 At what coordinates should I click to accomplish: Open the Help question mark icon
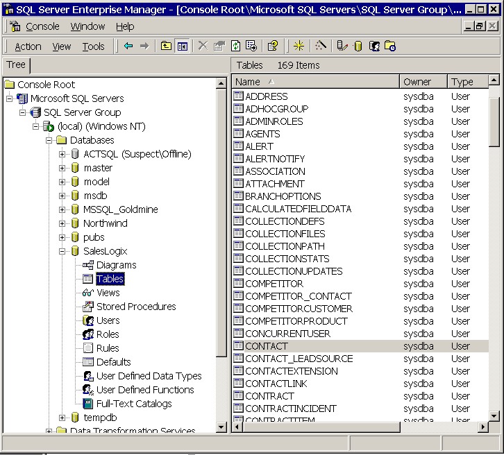click(x=273, y=46)
